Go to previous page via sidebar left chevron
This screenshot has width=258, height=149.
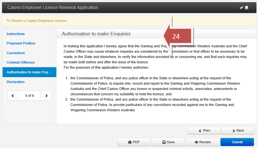click(13, 96)
